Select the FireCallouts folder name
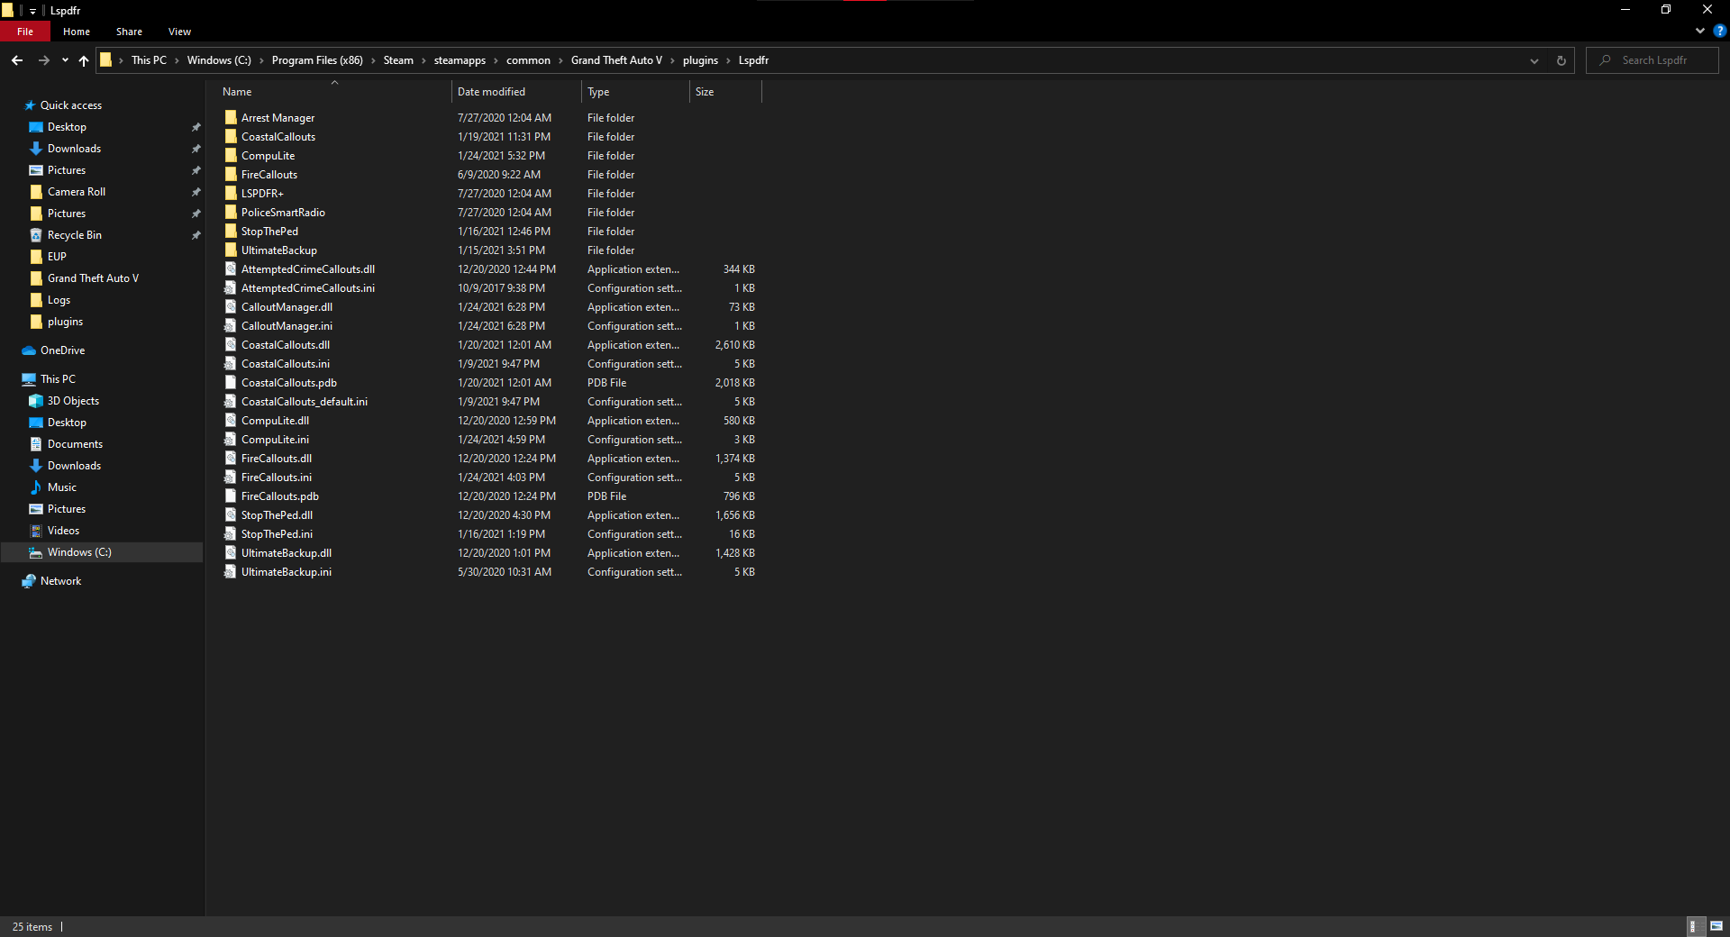This screenshot has height=937, width=1730. (269, 175)
